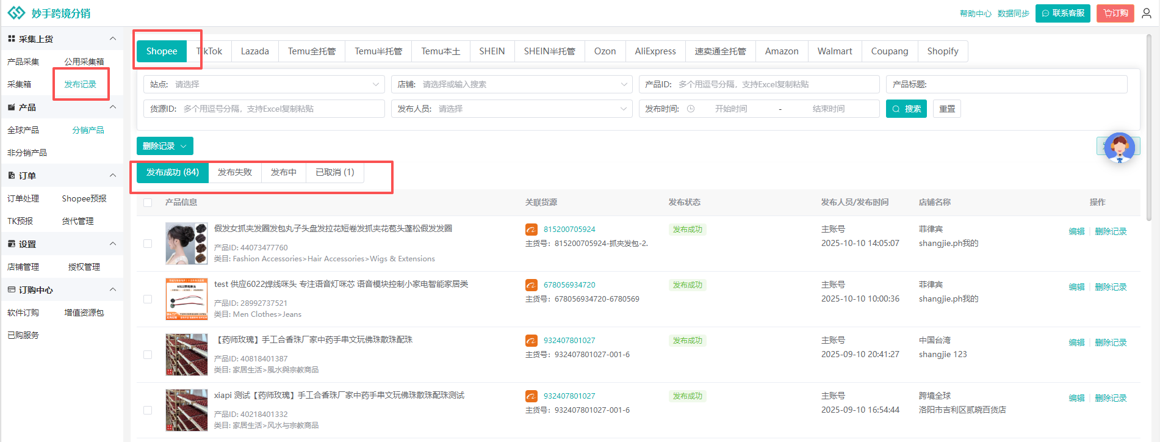Click the 订购 cart button
This screenshot has width=1160, height=442.
(x=1115, y=13)
